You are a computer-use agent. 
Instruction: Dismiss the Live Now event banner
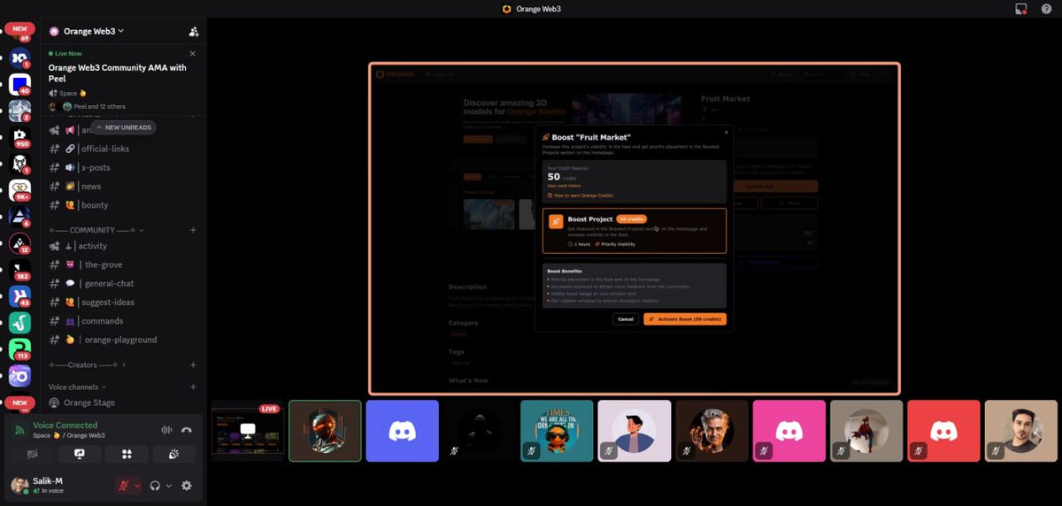(193, 53)
